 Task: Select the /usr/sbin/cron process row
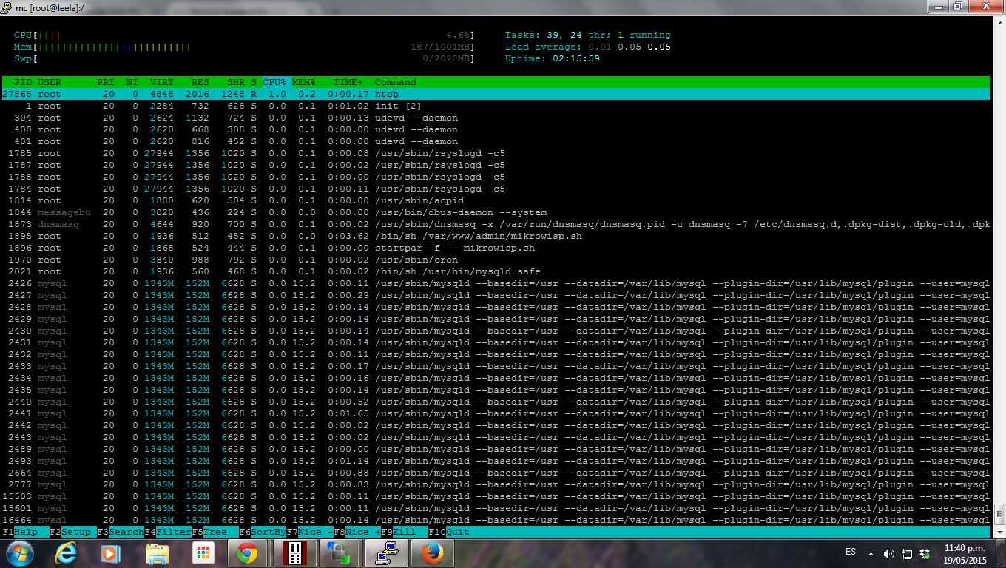point(496,260)
